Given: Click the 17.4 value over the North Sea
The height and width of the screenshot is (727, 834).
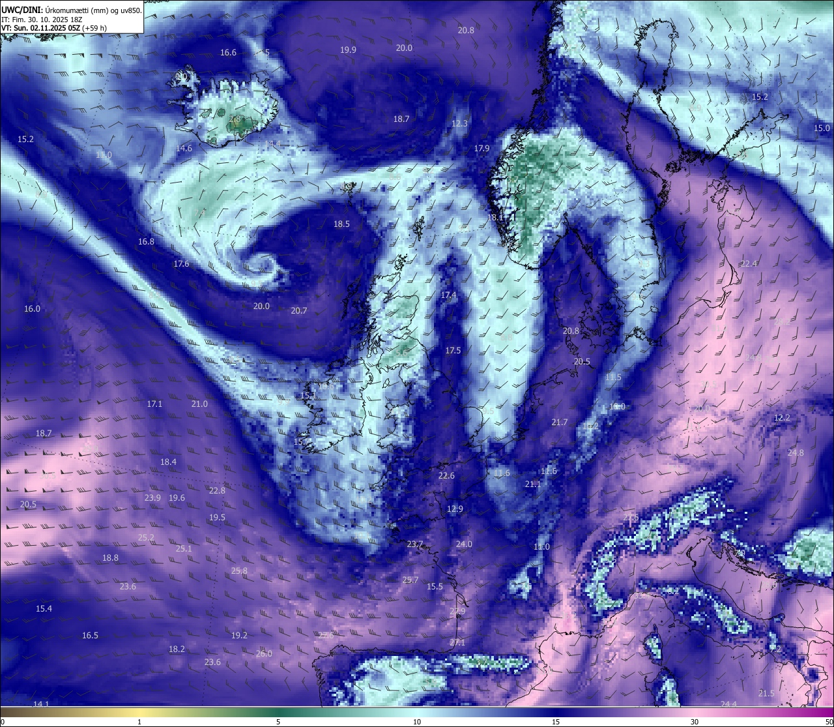Looking at the screenshot, I should (448, 295).
